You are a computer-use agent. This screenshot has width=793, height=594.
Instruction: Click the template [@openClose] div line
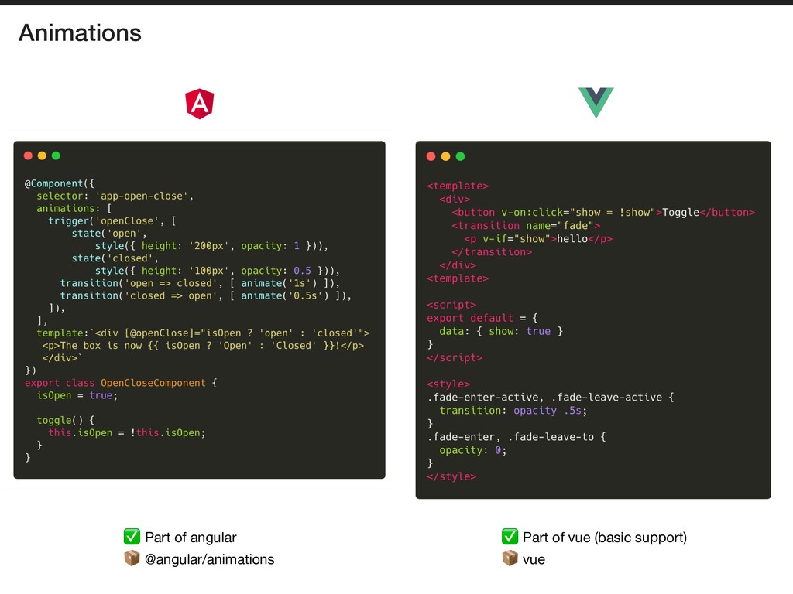point(203,333)
